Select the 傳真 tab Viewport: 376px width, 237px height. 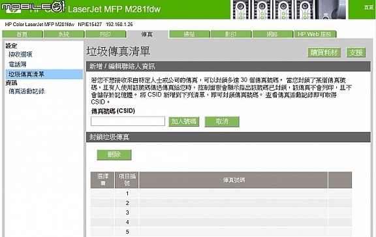[147, 35]
